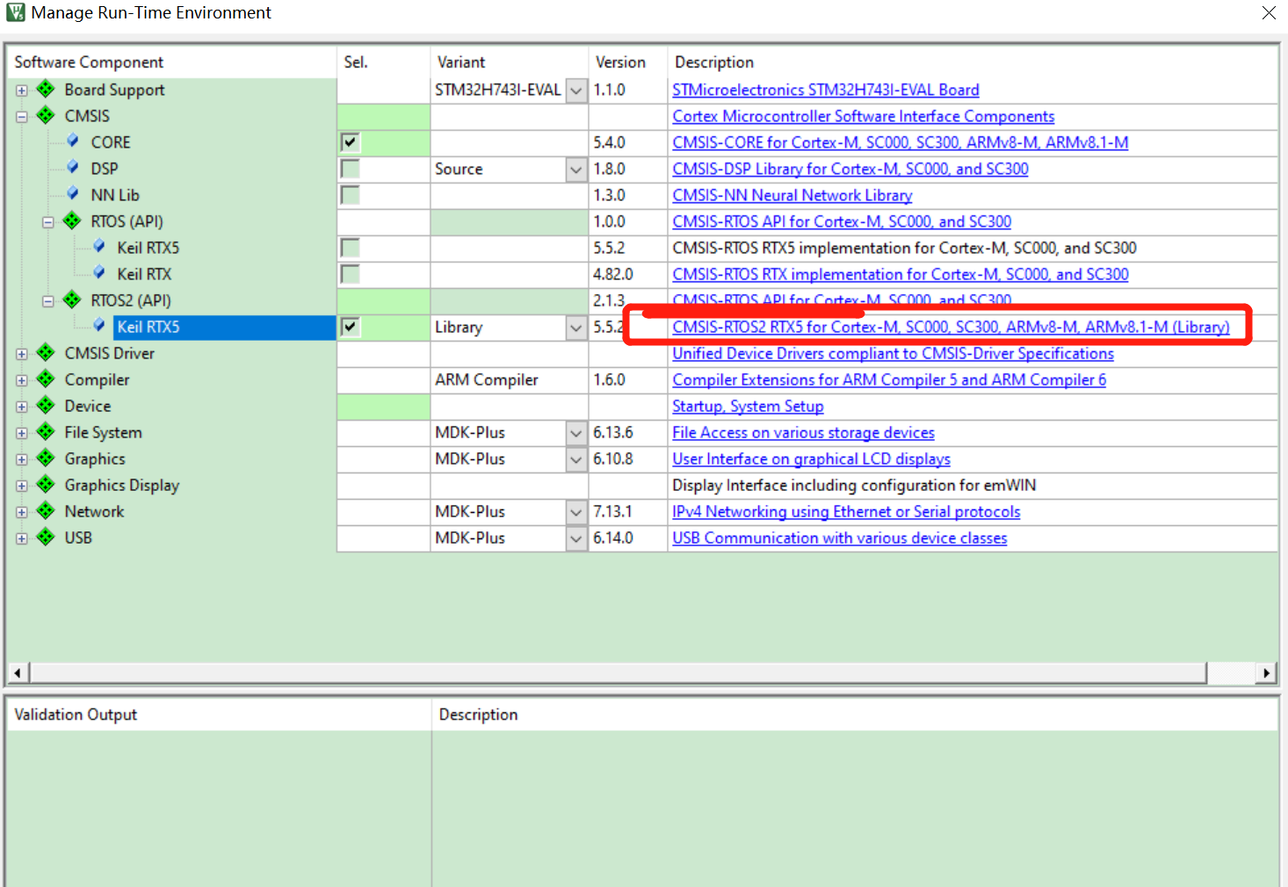Follow the Startup, System Setup link
1288x887 pixels.
tap(748, 406)
